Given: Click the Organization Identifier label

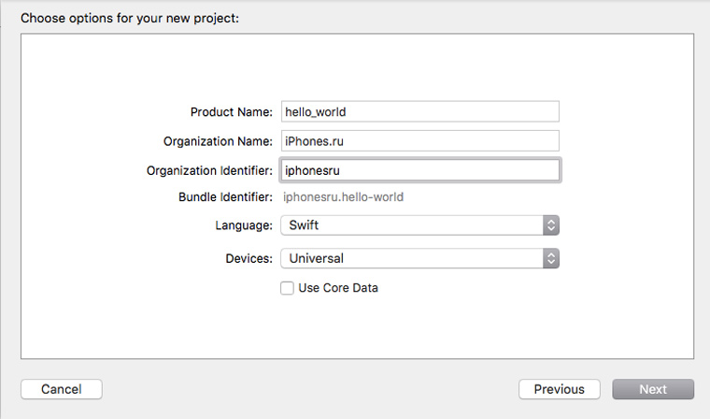Looking at the screenshot, I should 209,171.
